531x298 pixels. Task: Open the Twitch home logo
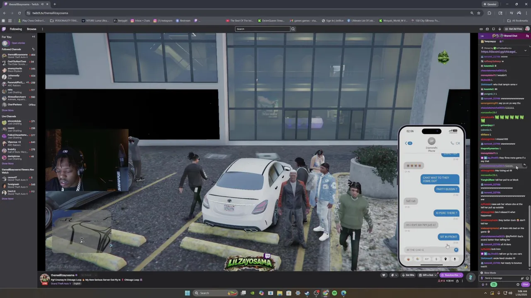click(x=4, y=29)
